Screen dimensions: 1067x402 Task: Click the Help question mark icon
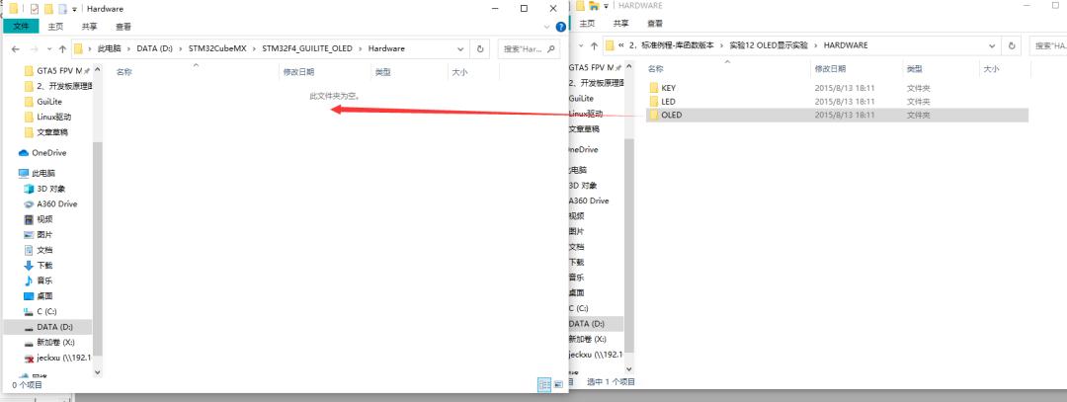[x=560, y=27]
